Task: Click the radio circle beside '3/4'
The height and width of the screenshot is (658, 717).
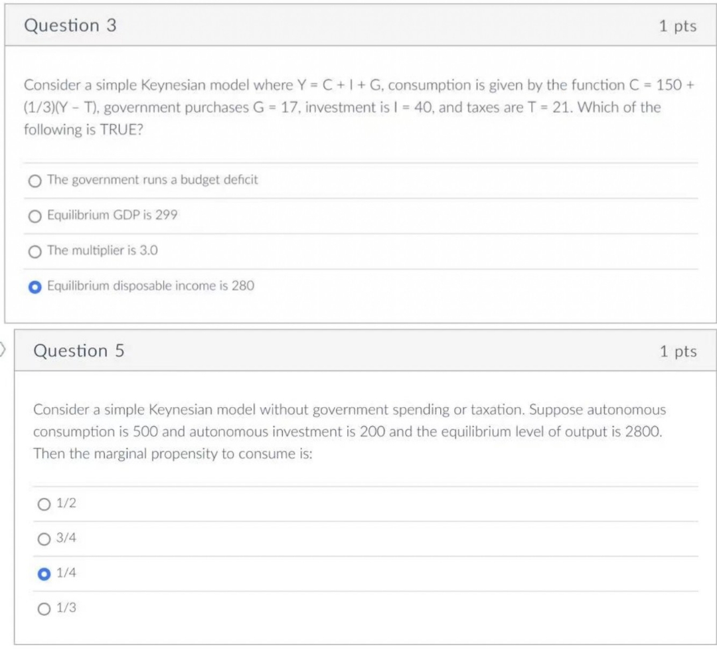Action: pos(44,538)
